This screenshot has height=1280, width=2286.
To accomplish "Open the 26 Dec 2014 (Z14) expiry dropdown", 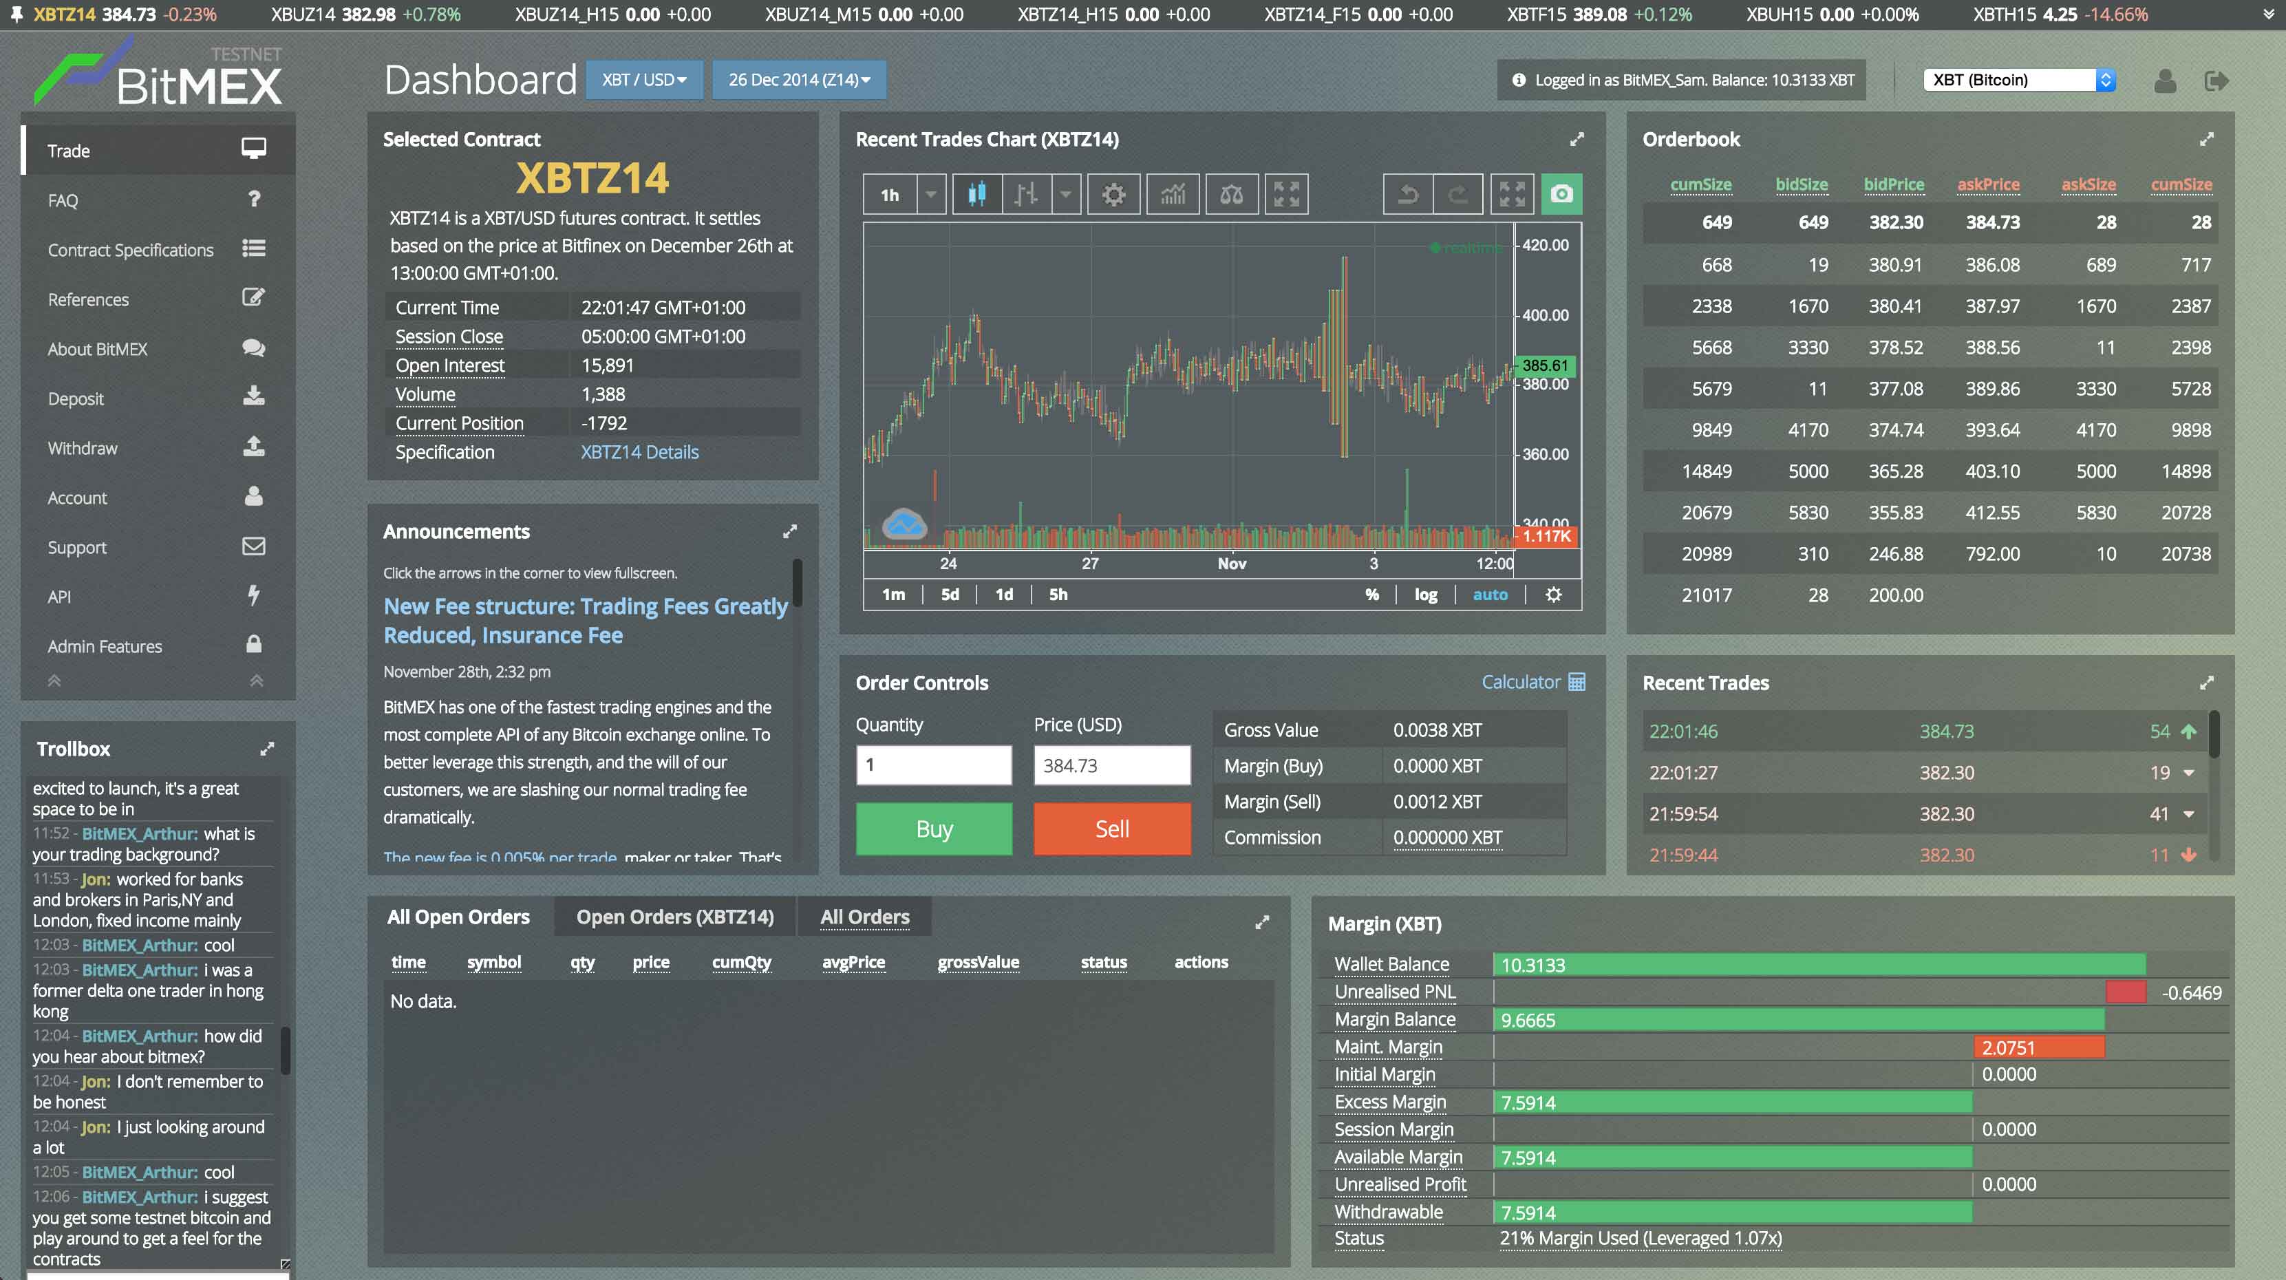I will click(799, 80).
